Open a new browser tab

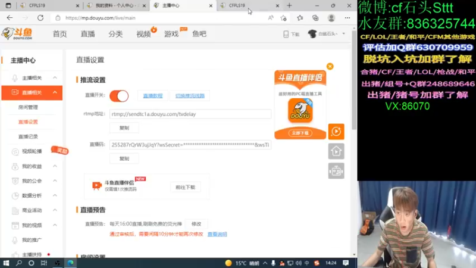pyautogui.click(x=289, y=5)
